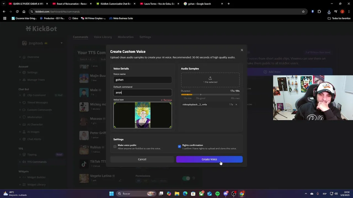Viewport: 353px width, 198px height.
Task: Open Meta Business Suite bookmark
Action: point(121,18)
